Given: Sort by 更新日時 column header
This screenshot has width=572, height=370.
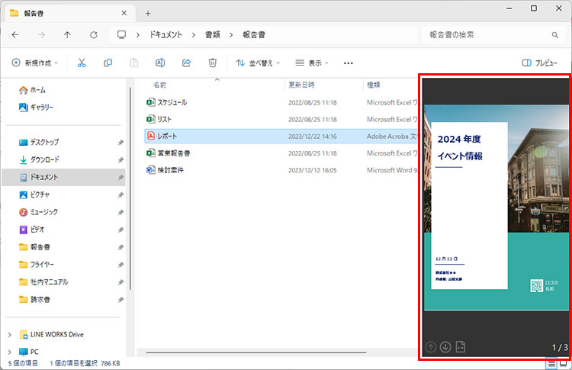Looking at the screenshot, I should coord(301,85).
